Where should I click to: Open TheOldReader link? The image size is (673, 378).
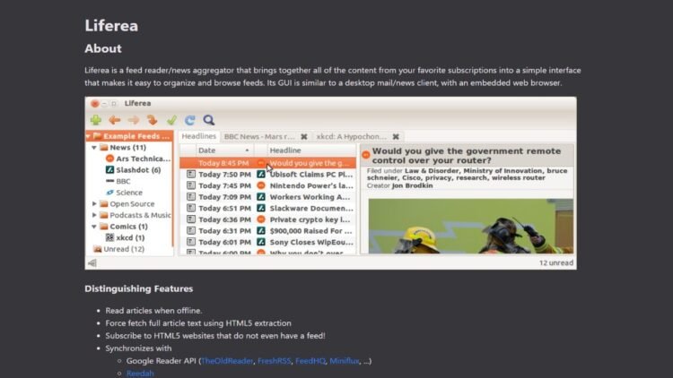227,361
